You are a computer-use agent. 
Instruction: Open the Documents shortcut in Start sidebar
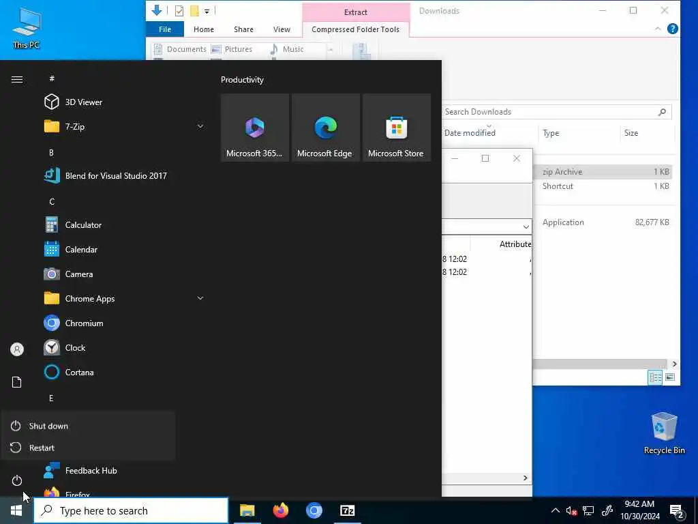pos(17,382)
